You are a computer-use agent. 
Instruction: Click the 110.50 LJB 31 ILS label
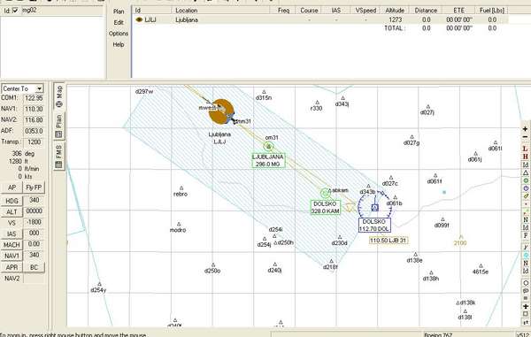pos(389,241)
